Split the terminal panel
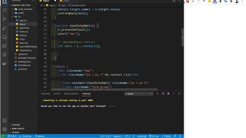This screenshot has width=246, height=138. click(x=163, y=94)
